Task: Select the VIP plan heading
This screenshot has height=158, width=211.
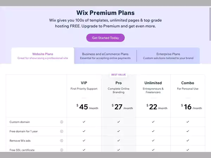Action: point(84,83)
